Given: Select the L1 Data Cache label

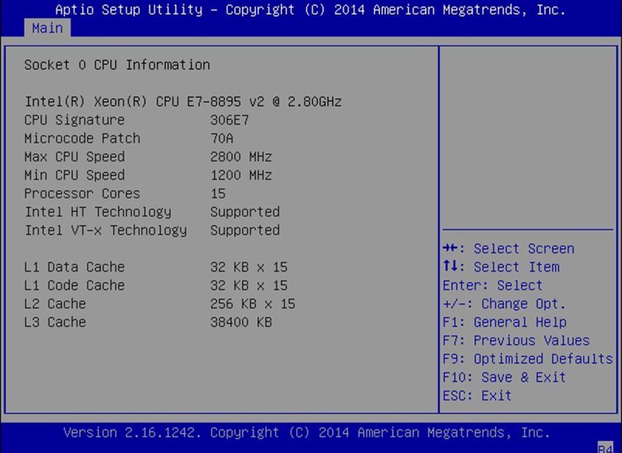Looking at the screenshot, I should click(x=75, y=267).
